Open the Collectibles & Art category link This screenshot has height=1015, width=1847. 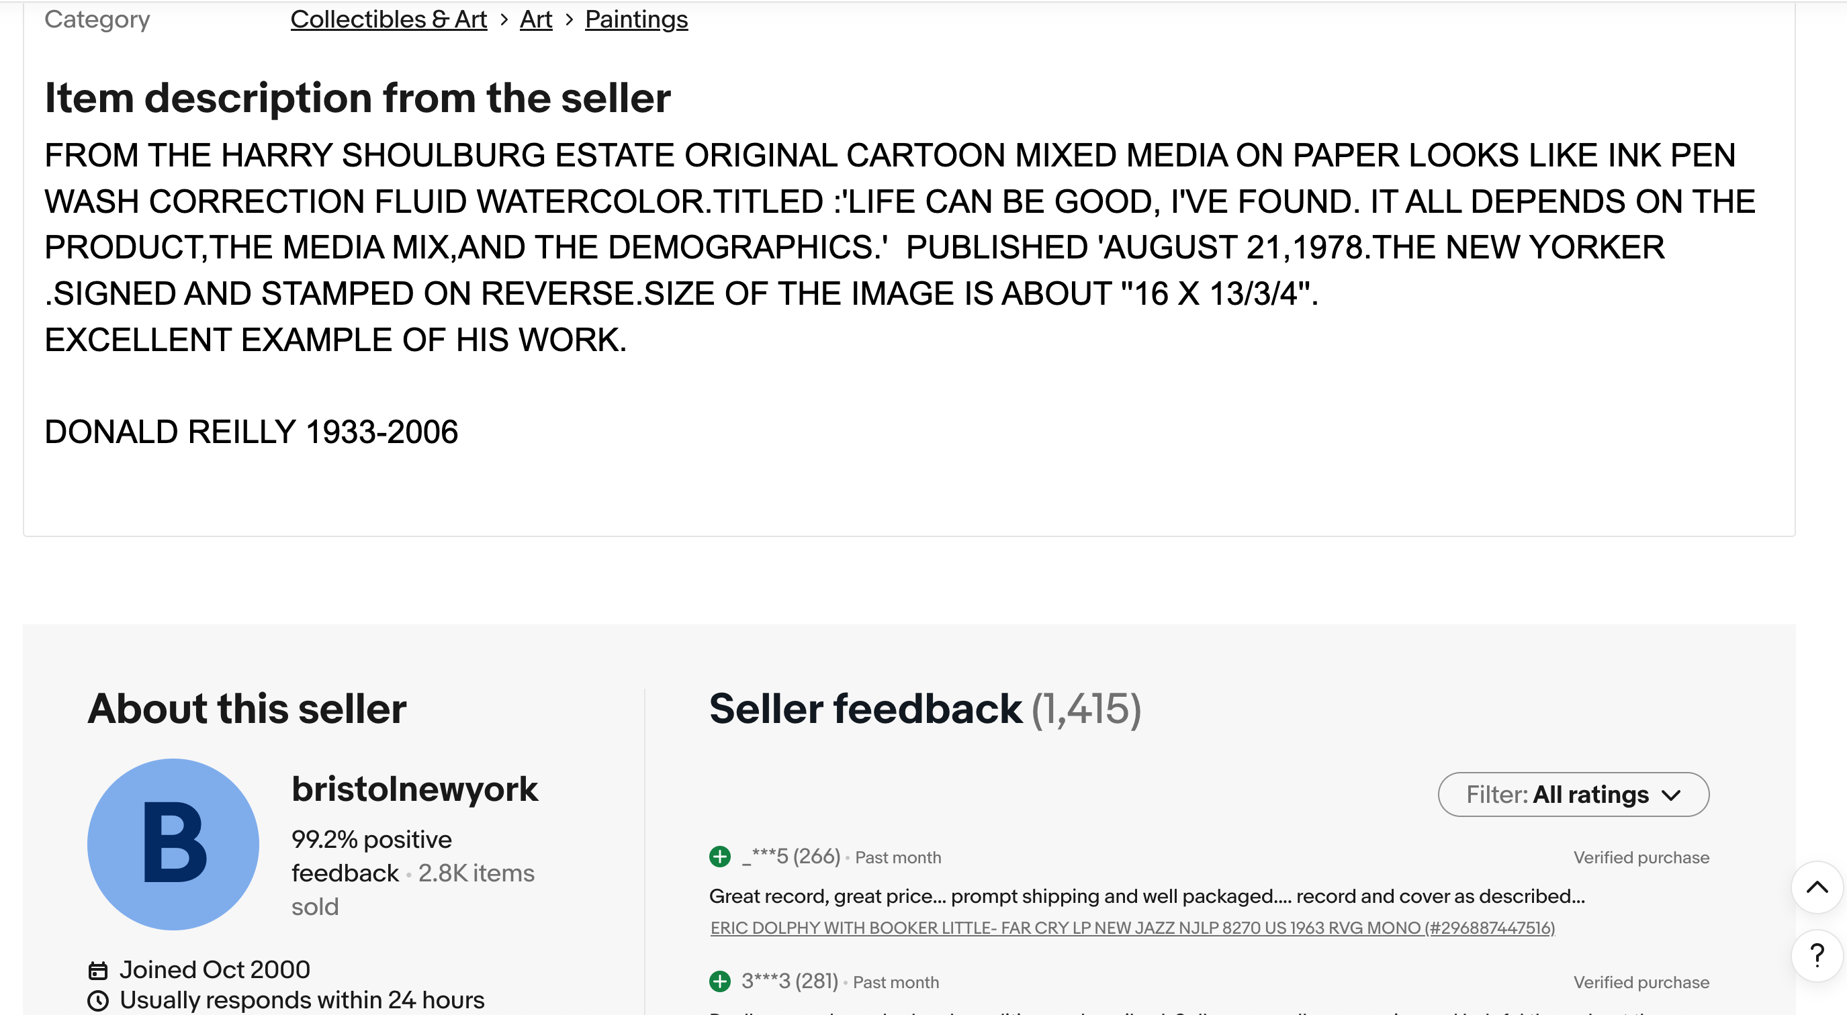(x=388, y=19)
